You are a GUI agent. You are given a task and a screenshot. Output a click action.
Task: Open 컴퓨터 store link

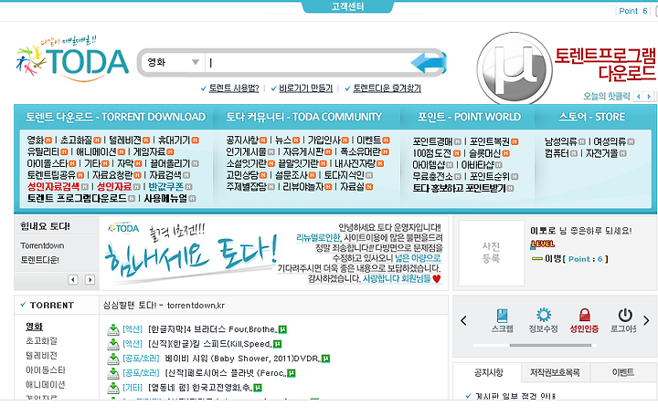tap(557, 153)
